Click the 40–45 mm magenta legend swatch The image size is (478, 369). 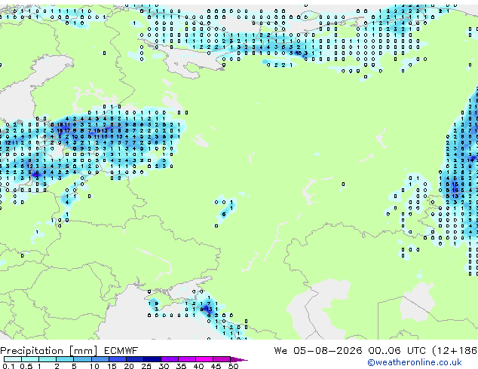click(x=204, y=359)
